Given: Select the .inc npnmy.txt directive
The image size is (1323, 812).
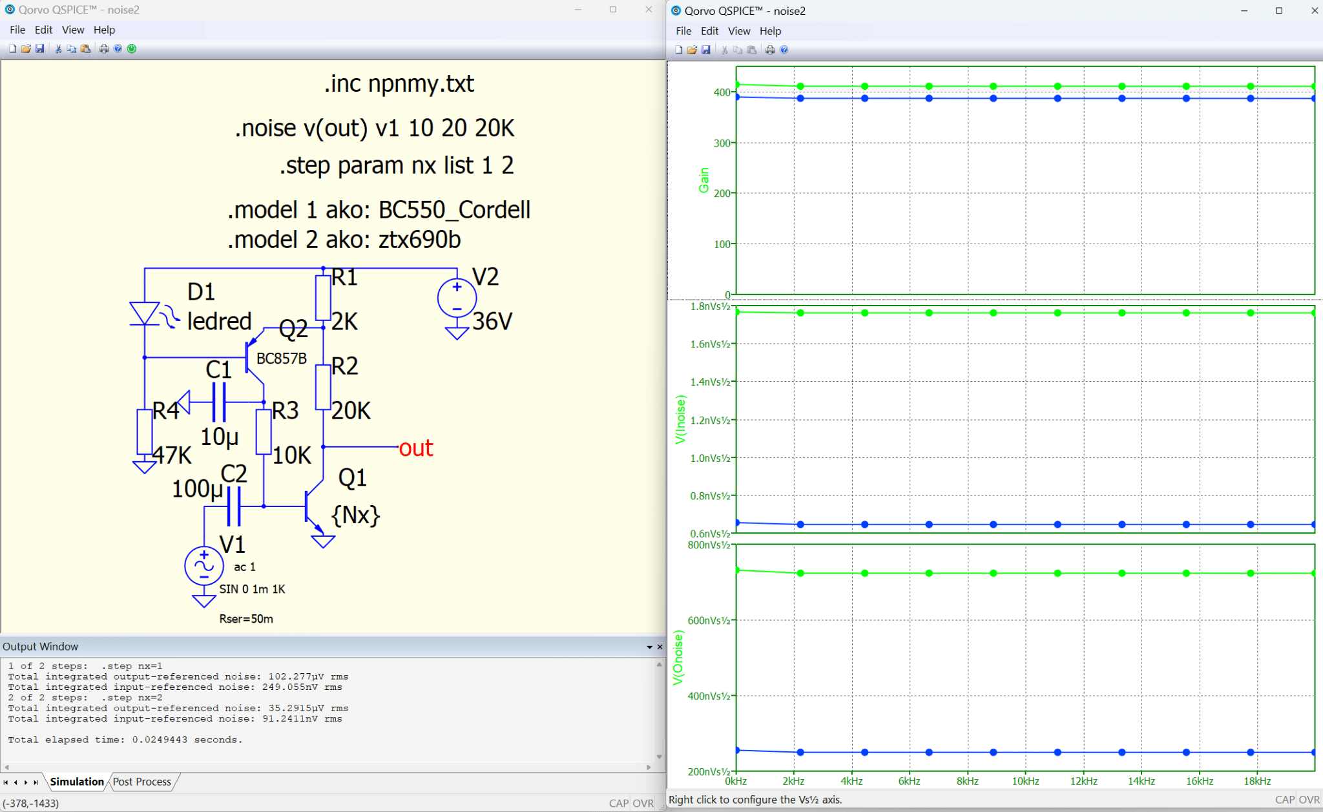Looking at the screenshot, I should 399,83.
